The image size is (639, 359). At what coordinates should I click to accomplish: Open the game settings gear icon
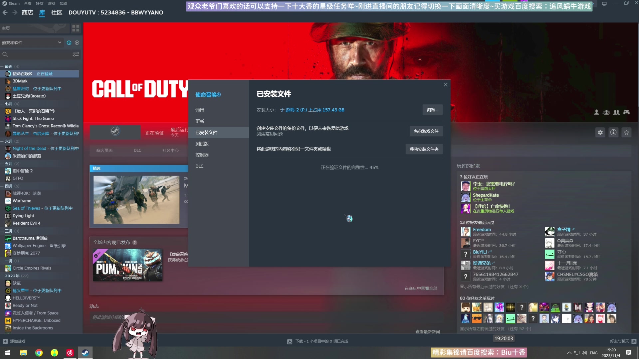click(x=600, y=133)
